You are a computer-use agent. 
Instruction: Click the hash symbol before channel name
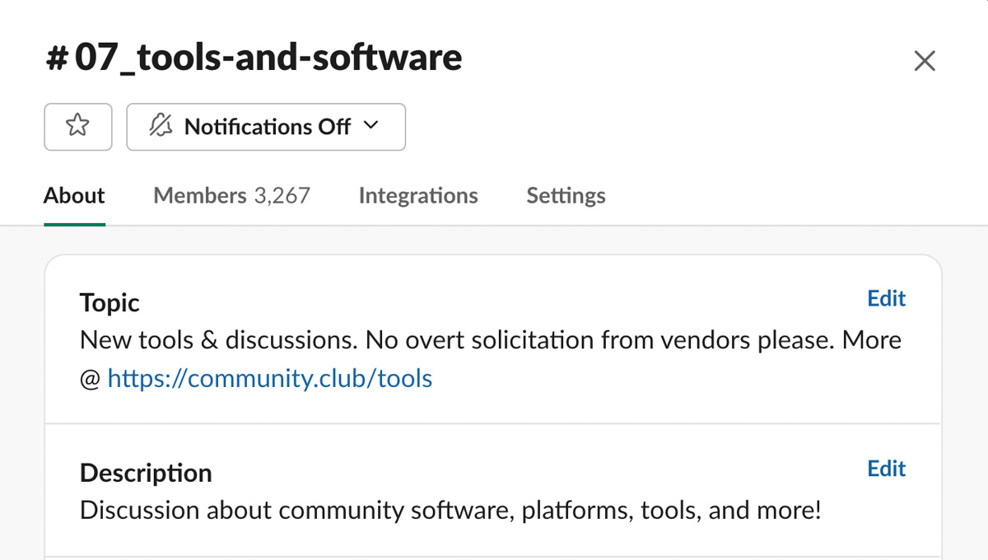(56, 58)
